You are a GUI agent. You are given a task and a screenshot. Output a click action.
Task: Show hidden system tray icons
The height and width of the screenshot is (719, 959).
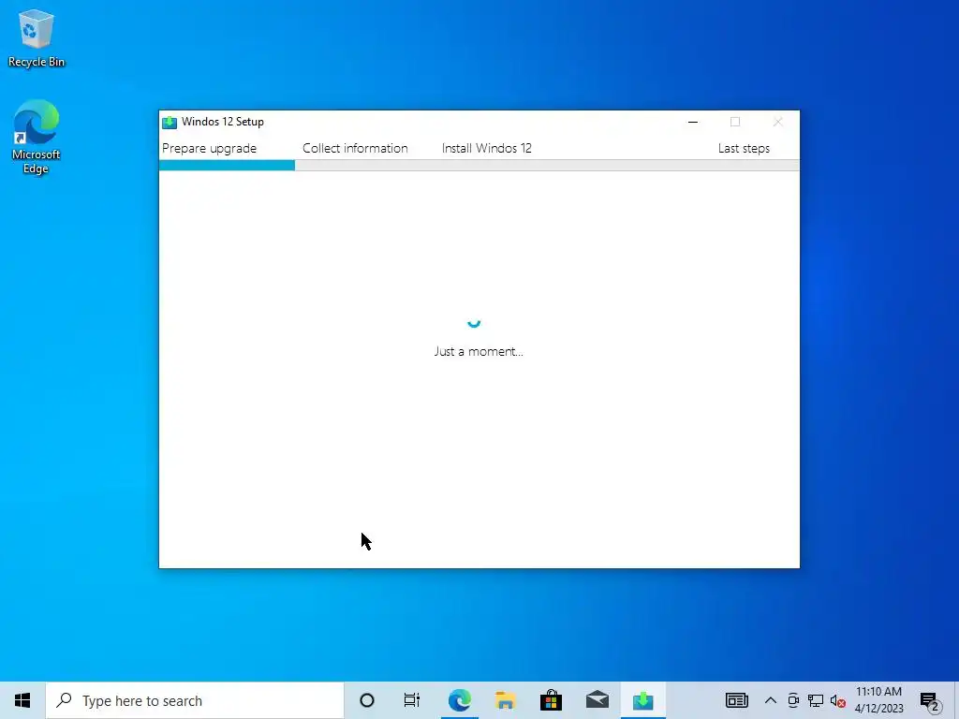(771, 700)
